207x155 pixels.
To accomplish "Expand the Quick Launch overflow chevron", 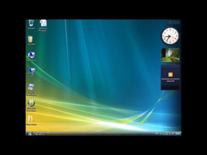I will pos(48,133).
